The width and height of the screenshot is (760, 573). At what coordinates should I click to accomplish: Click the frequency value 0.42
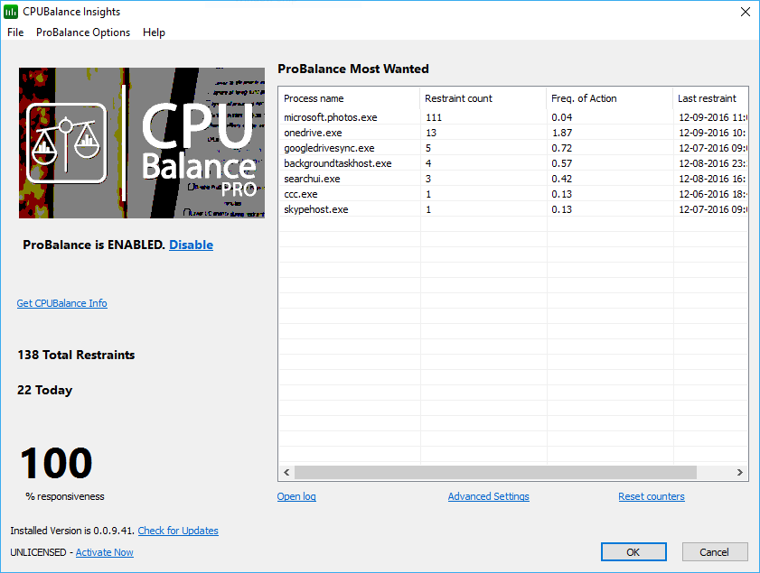pos(562,179)
